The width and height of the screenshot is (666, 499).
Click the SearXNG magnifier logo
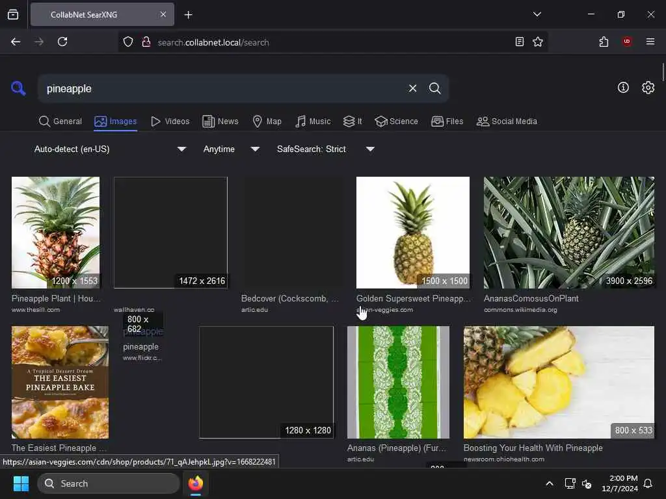[18, 88]
